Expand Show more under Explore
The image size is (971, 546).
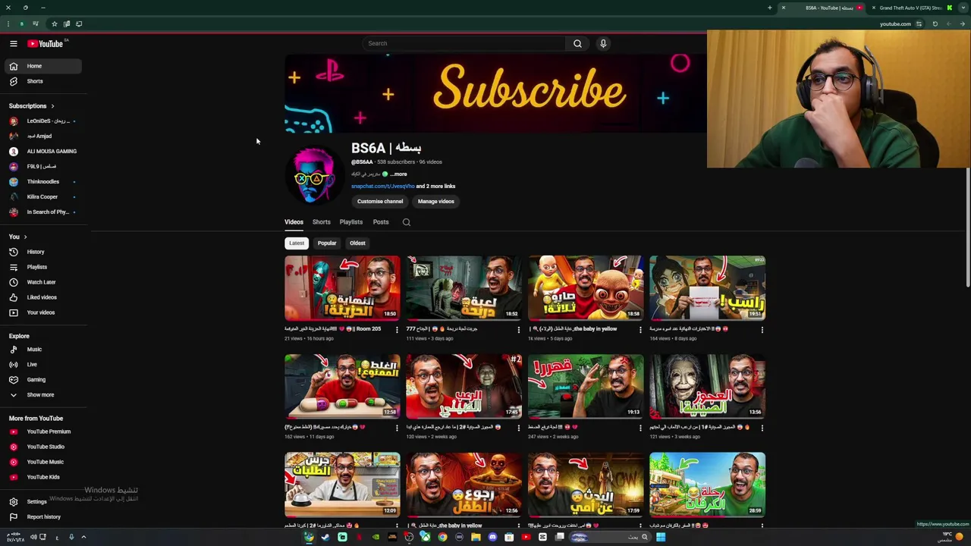click(42, 395)
